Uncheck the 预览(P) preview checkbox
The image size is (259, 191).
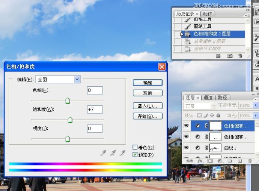[x=135, y=154]
